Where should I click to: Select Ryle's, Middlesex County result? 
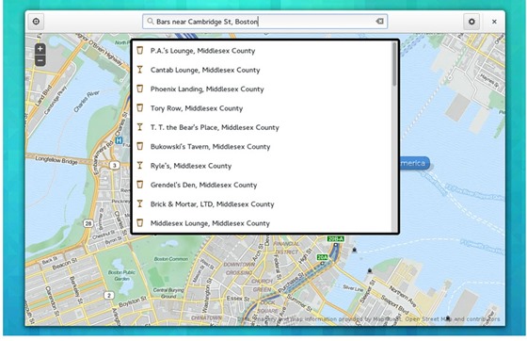coord(262,166)
